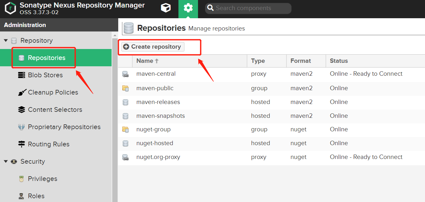This screenshot has width=425, height=202.
Task: Click the maven-central proxy repository icon
Action: tap(125, 74)
